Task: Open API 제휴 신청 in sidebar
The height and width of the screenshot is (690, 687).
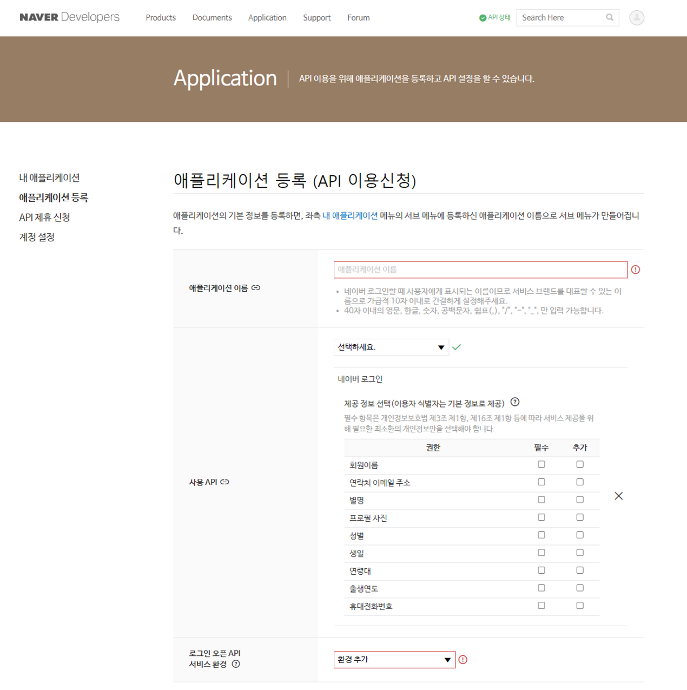Action: click(44, 217)
